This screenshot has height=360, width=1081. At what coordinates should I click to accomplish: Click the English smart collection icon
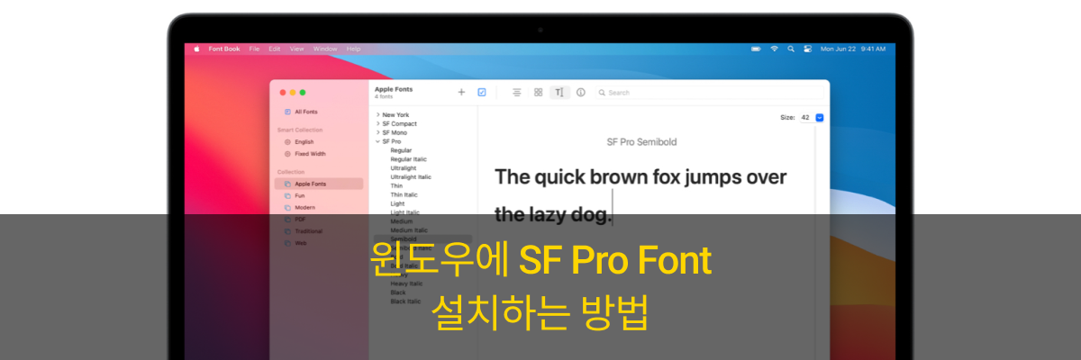tap(287, 142)
